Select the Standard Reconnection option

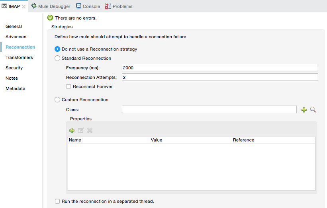tap(57, 58)
